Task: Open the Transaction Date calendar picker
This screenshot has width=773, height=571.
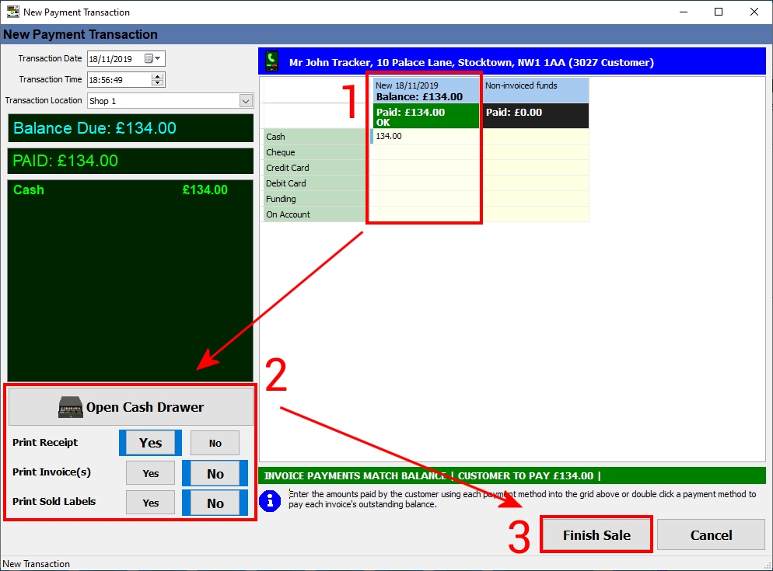Action: 149,58
